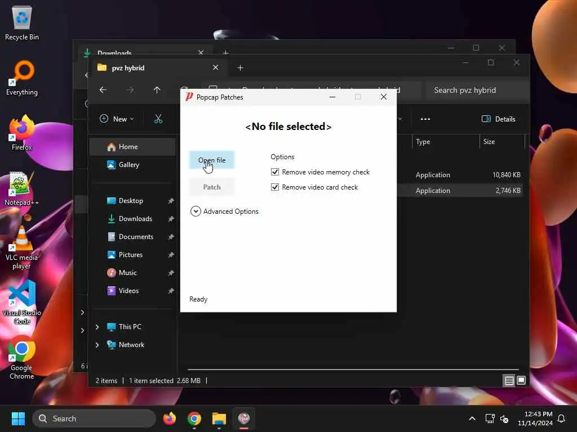
Task: Click the taskbar Search box
Action: [94, 418]
